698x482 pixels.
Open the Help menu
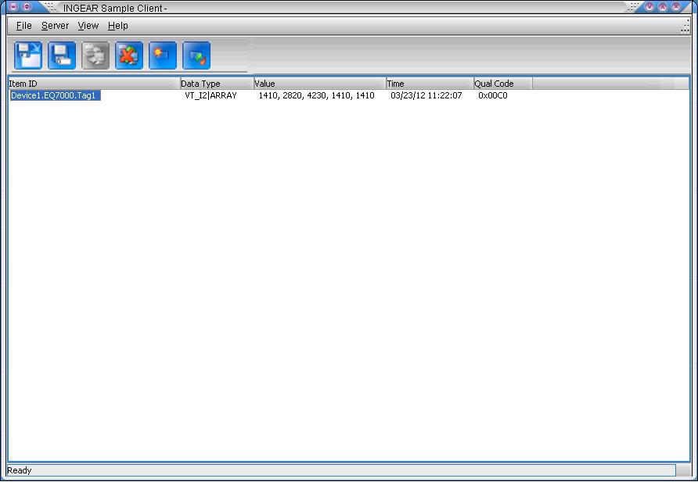tap(118, 26)
